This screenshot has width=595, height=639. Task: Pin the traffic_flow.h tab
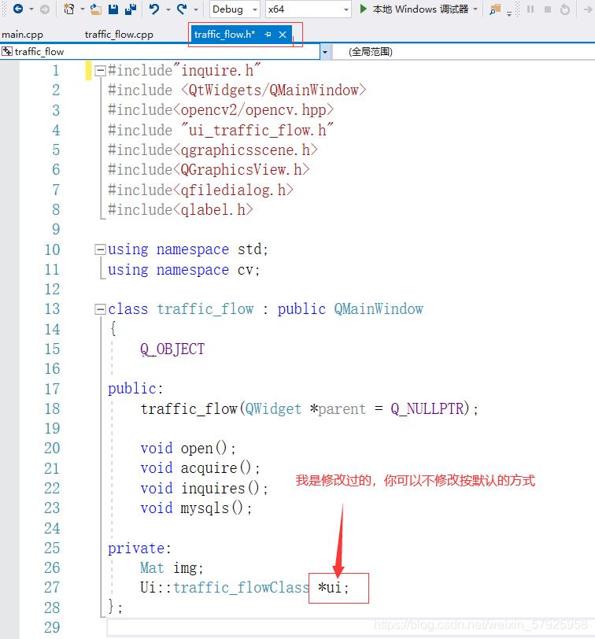tap(268, 35)
